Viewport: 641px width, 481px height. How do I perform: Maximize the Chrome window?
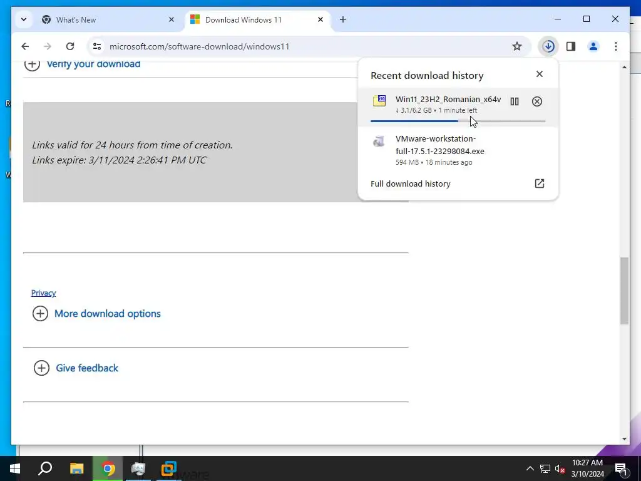point(586,19)
